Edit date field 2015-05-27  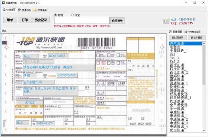point(45,123)
